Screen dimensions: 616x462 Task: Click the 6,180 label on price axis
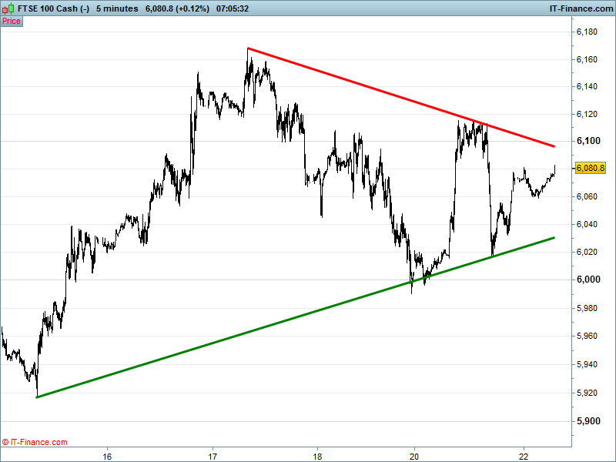coord(588,32)
